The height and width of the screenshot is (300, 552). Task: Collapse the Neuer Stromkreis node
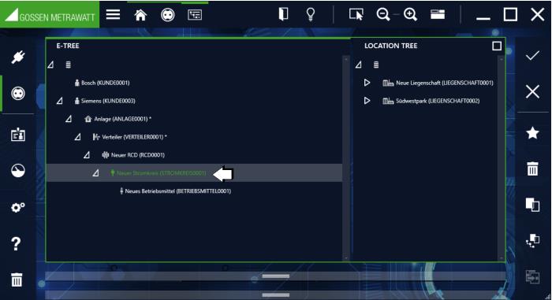coord(95,173)
